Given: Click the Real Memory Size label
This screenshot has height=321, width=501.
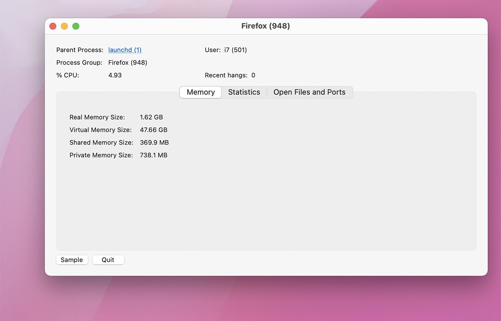Looking at the screenshot, I should (97, 117).
